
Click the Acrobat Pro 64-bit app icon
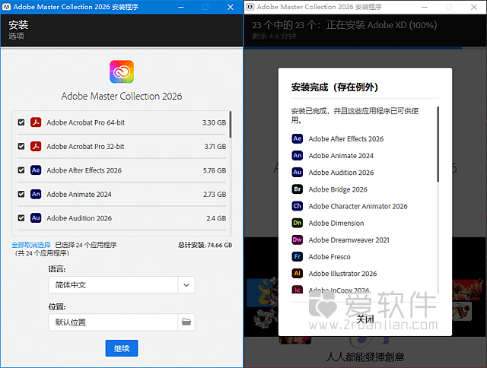pyautogui.click(x=36, y=122)
